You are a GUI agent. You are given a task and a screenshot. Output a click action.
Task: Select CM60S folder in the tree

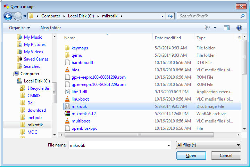[34, 96]
